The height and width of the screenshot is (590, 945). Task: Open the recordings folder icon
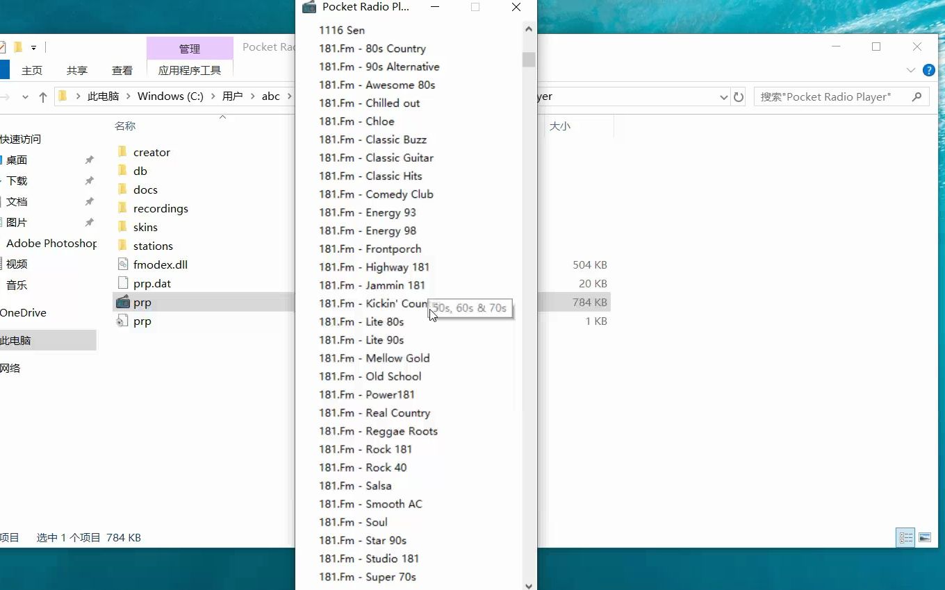tap(122, 208)
